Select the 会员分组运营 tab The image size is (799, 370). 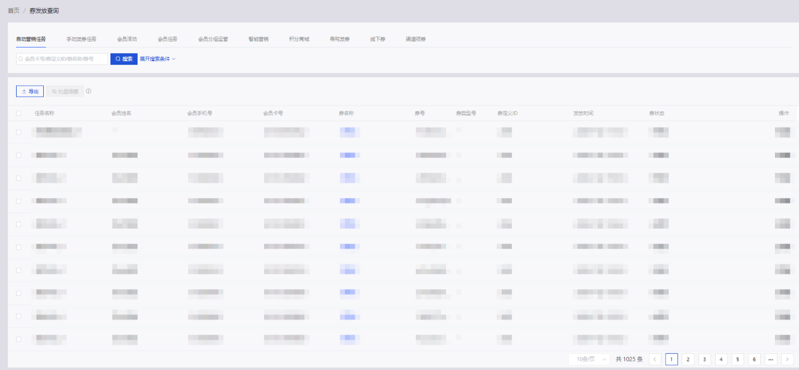(213, 39)
